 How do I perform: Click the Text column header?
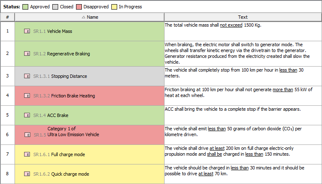click(243, 17)
